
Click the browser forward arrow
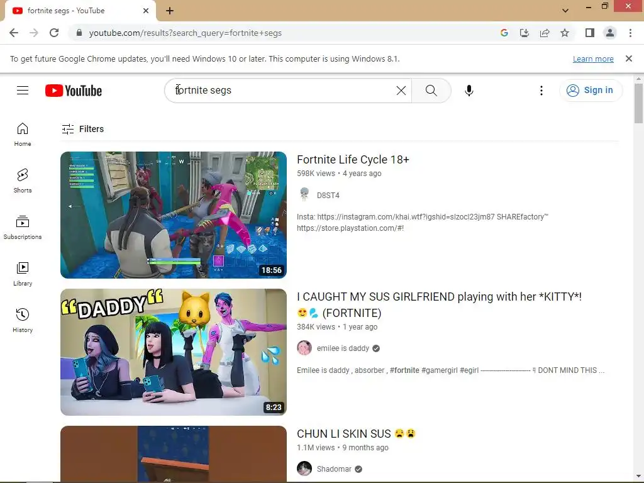[34, 33]
